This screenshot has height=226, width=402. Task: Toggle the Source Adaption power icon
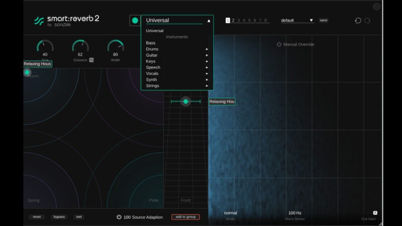(119, 217)
